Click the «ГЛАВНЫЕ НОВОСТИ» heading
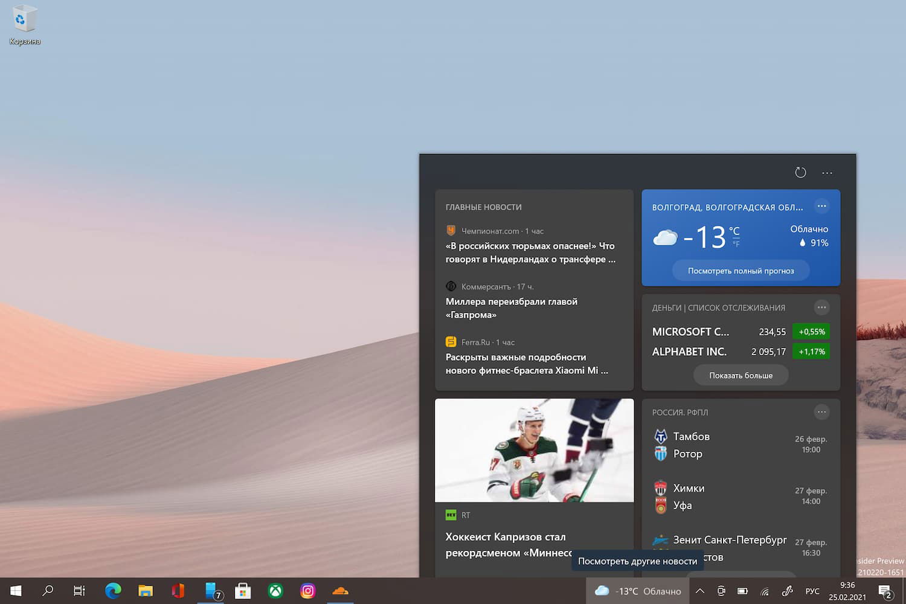The image size is (906, 604). coord(483,207)
